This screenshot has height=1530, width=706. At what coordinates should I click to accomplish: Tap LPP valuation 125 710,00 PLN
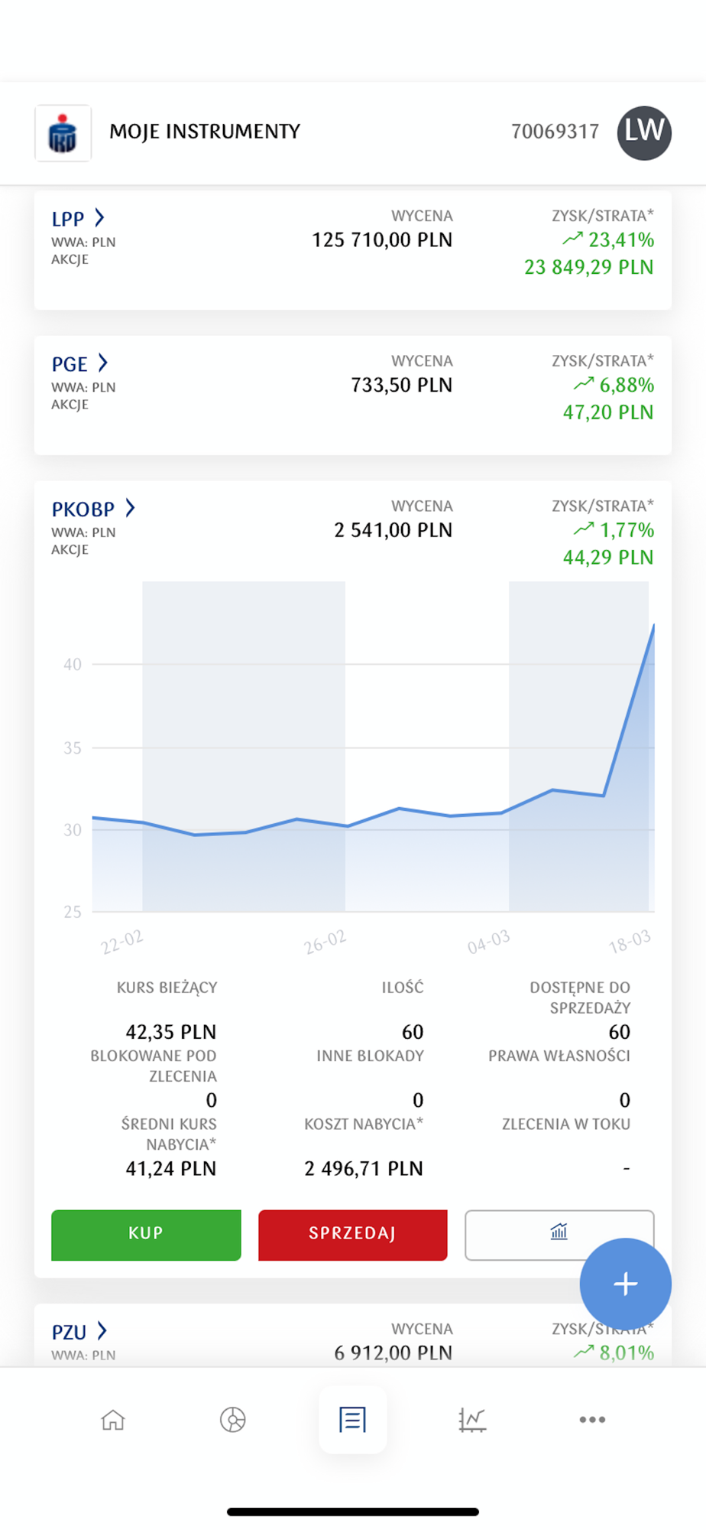382,240
